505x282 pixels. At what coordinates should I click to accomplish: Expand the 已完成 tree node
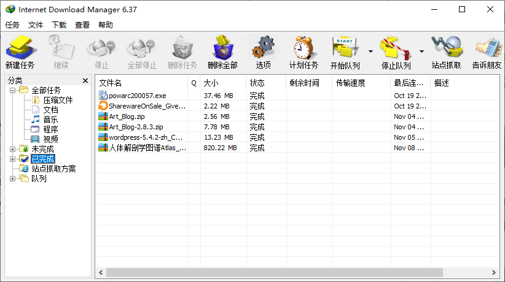pos(12,159)
